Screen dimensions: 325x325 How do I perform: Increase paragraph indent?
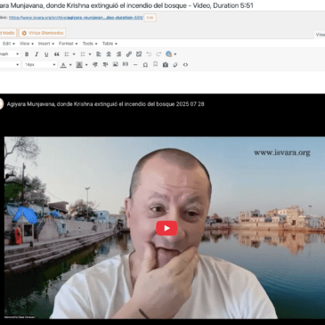(x=105, y=65)
